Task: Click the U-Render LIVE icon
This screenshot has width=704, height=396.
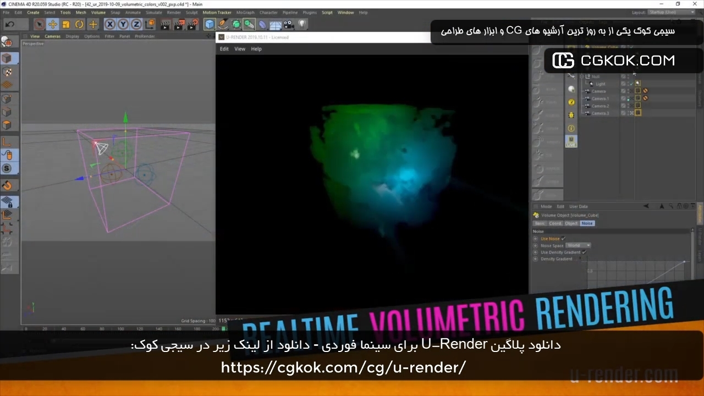Action: pos(571,141)
